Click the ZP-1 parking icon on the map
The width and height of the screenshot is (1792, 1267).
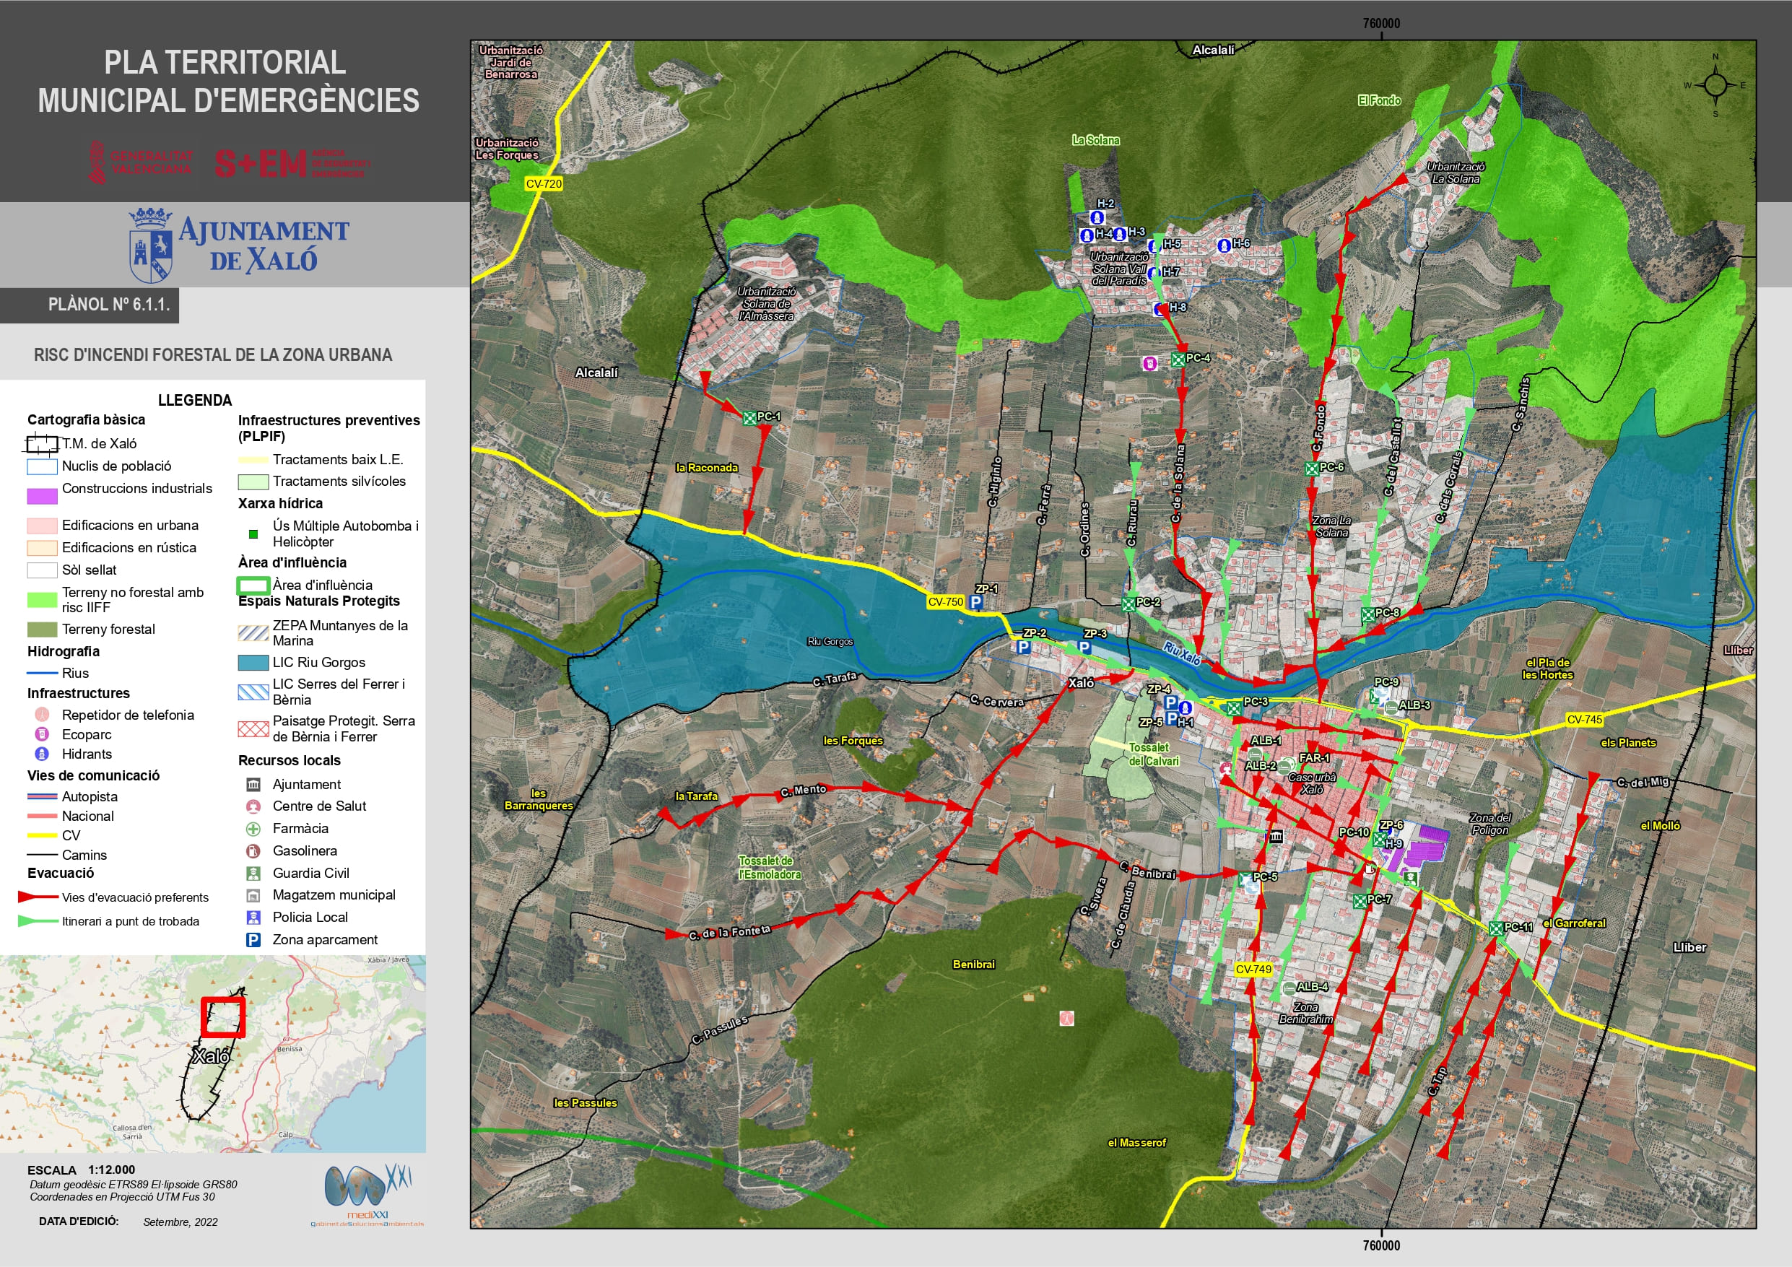click(x=975, y=602)
